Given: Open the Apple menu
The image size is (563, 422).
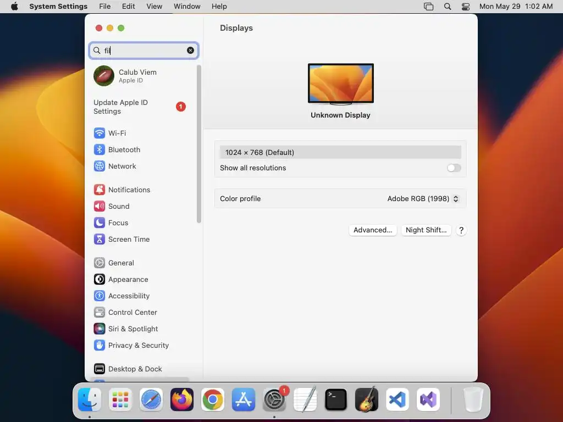Looking at the screenshot, I should click(14, 7).
